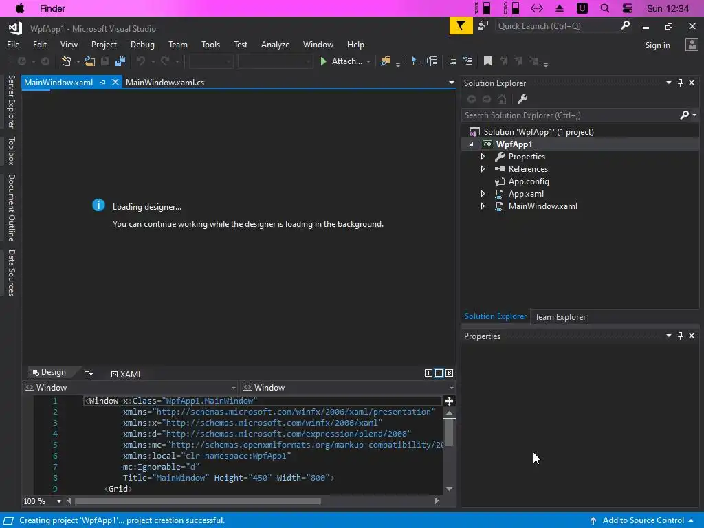Click the Save toolbar icon
Viewport: 704px width, 528px height.
pos(105,61)
